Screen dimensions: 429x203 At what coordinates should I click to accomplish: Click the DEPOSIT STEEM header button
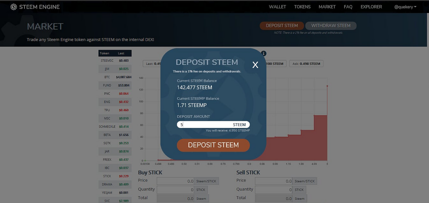tap(282, 26)
